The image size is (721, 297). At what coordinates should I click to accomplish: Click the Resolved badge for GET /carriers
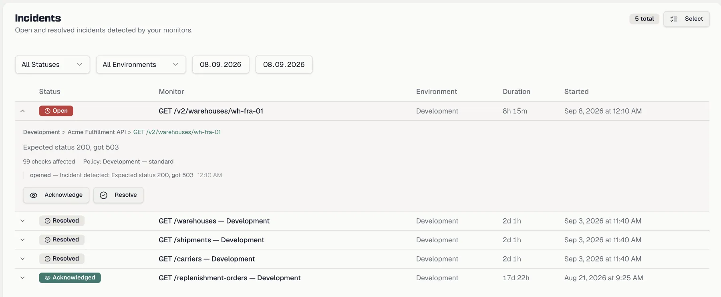point(62,259)
